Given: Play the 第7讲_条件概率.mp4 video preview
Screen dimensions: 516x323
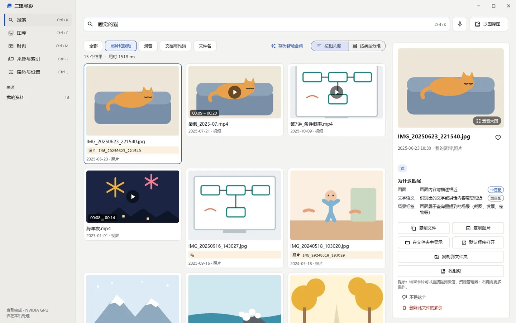Looking at the screenshot, I should tap(336, 92).
